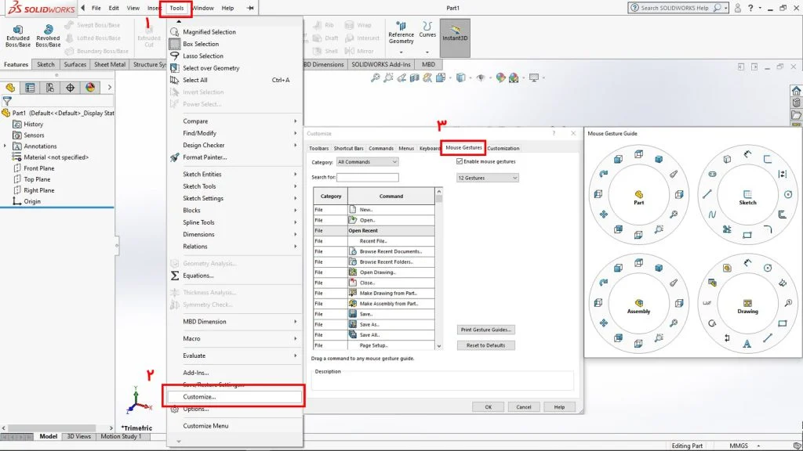Click the Extruded Boss/Base icon
Screen dimensions: 803x451
pos(17,30)
